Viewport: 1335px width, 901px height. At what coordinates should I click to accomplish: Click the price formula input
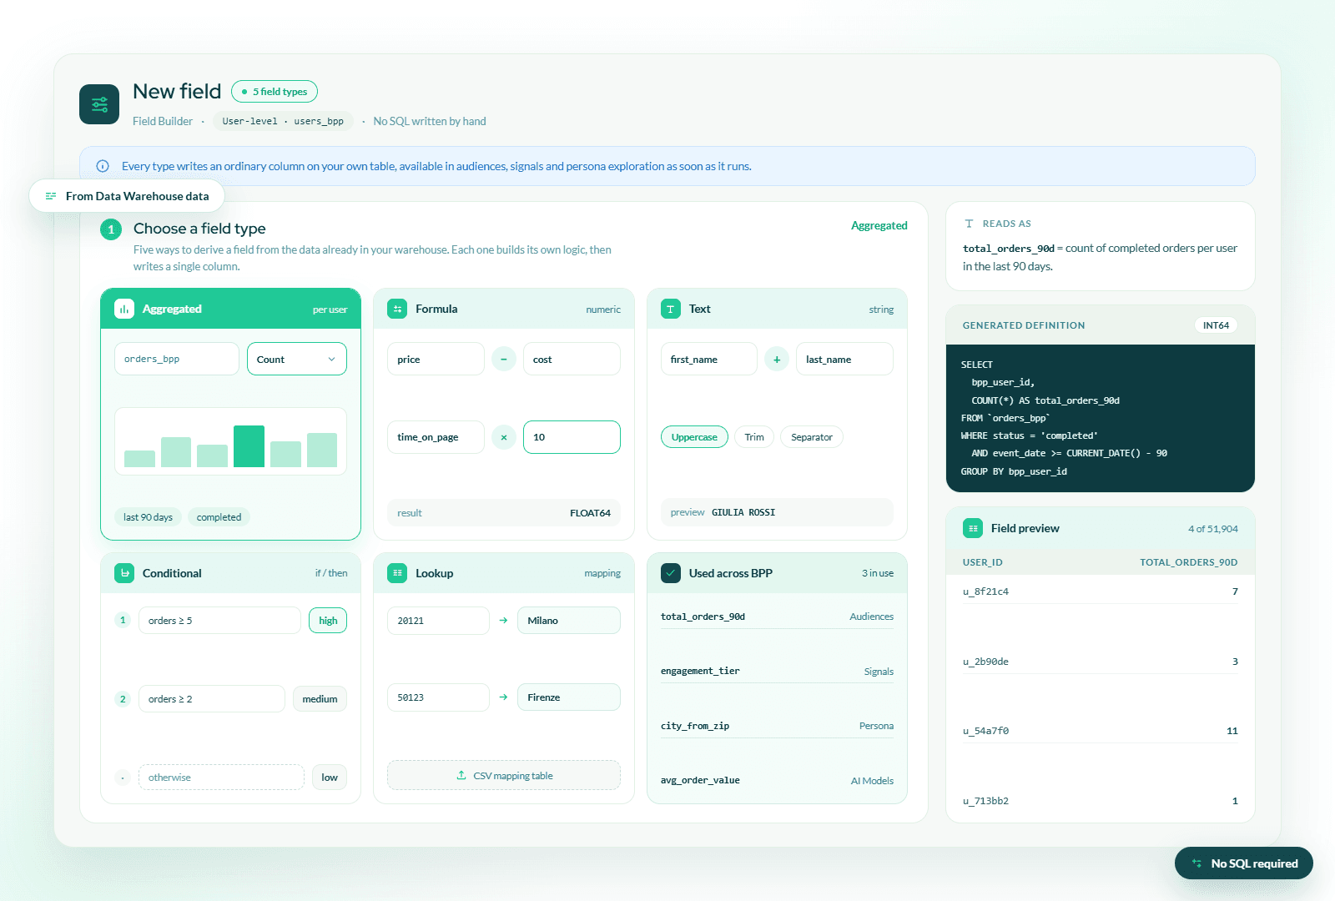[x=436, y=360]
